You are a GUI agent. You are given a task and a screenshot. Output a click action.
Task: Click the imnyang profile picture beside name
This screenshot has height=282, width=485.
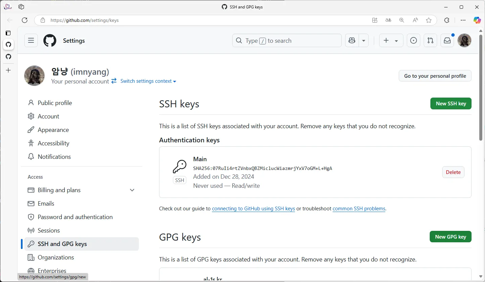(34, 76)
